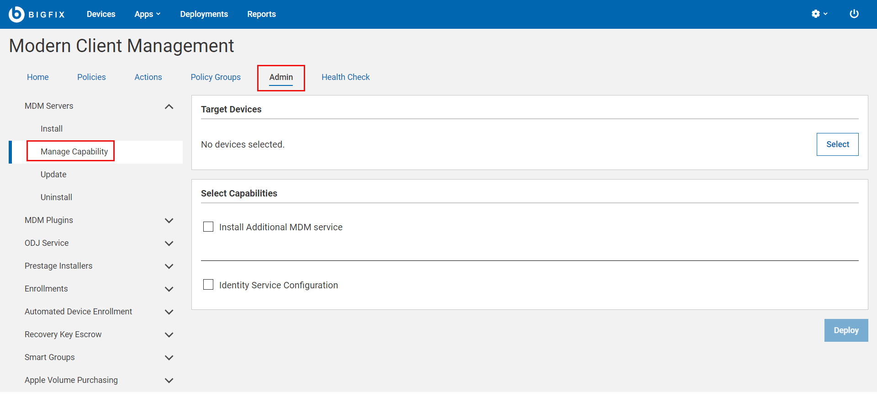Click the BigFix logo icon

point(16,14)
